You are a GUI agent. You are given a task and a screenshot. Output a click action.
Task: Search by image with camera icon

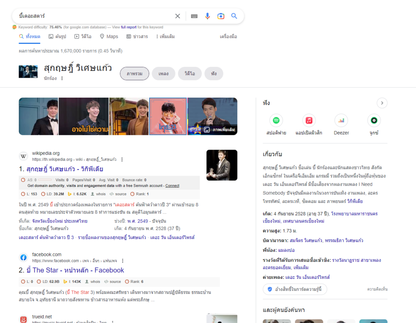(221, 16)
